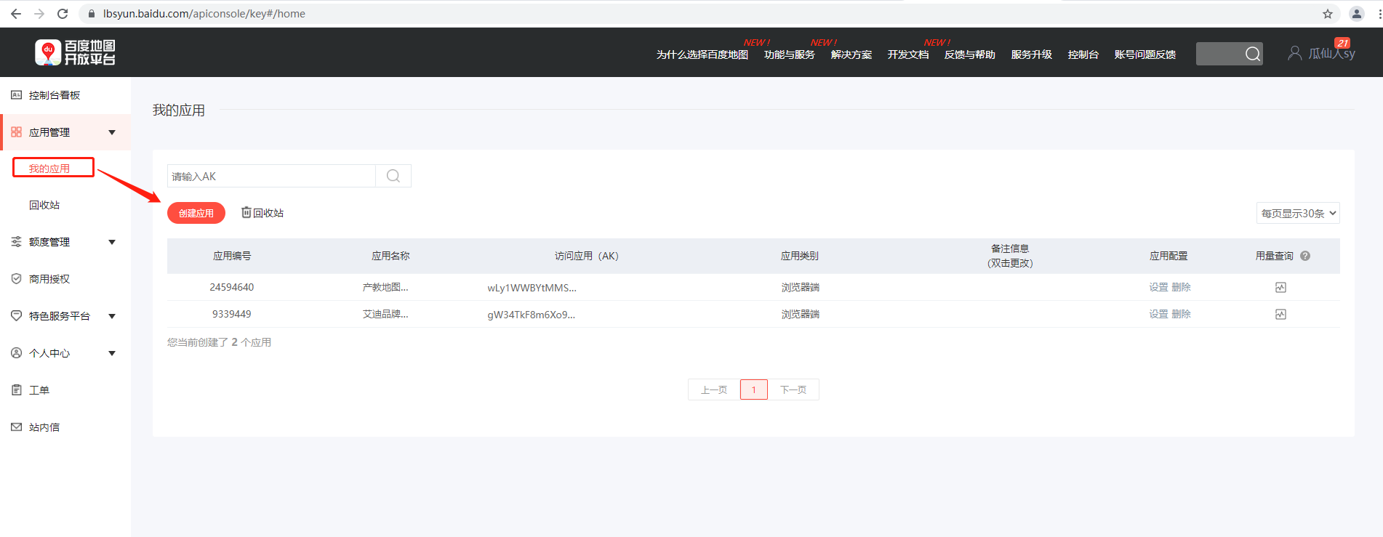This screenshot has height=537, width=1383.
Task: Click the 特色服务平台 icon in the sidebar
Action: (16, 316)
